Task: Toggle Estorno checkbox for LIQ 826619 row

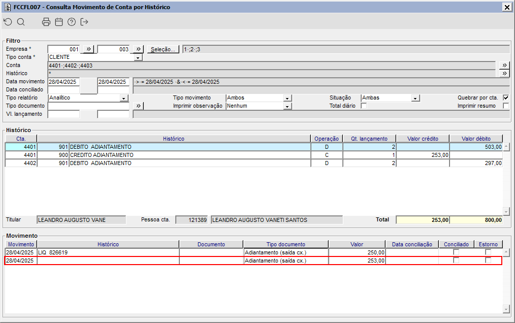Action: tap(488, 252)
